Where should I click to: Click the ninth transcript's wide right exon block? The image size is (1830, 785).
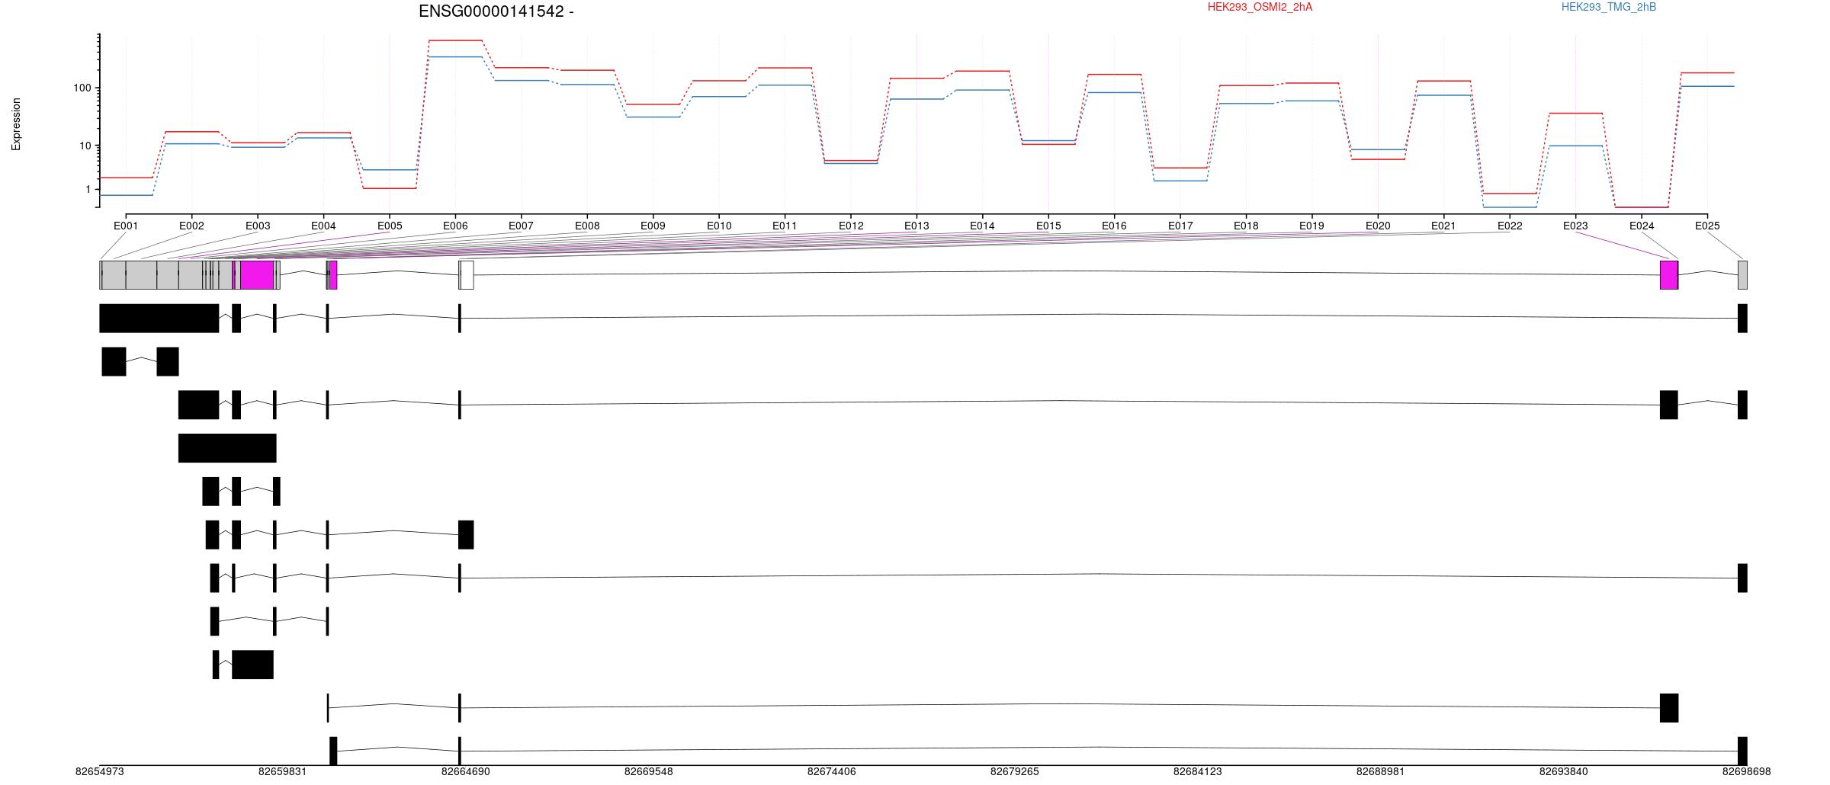coord(252,665)
